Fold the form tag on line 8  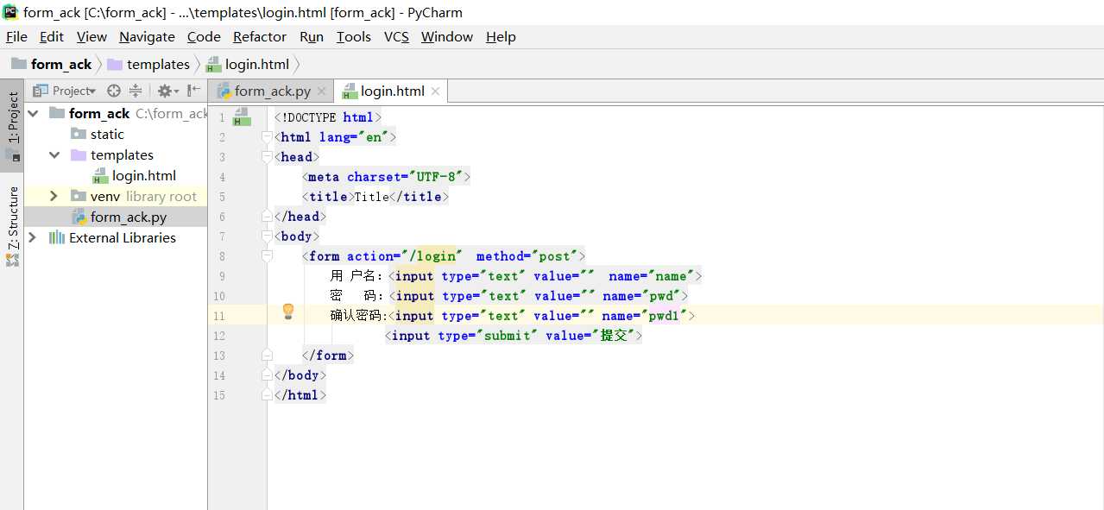(267, 255)
